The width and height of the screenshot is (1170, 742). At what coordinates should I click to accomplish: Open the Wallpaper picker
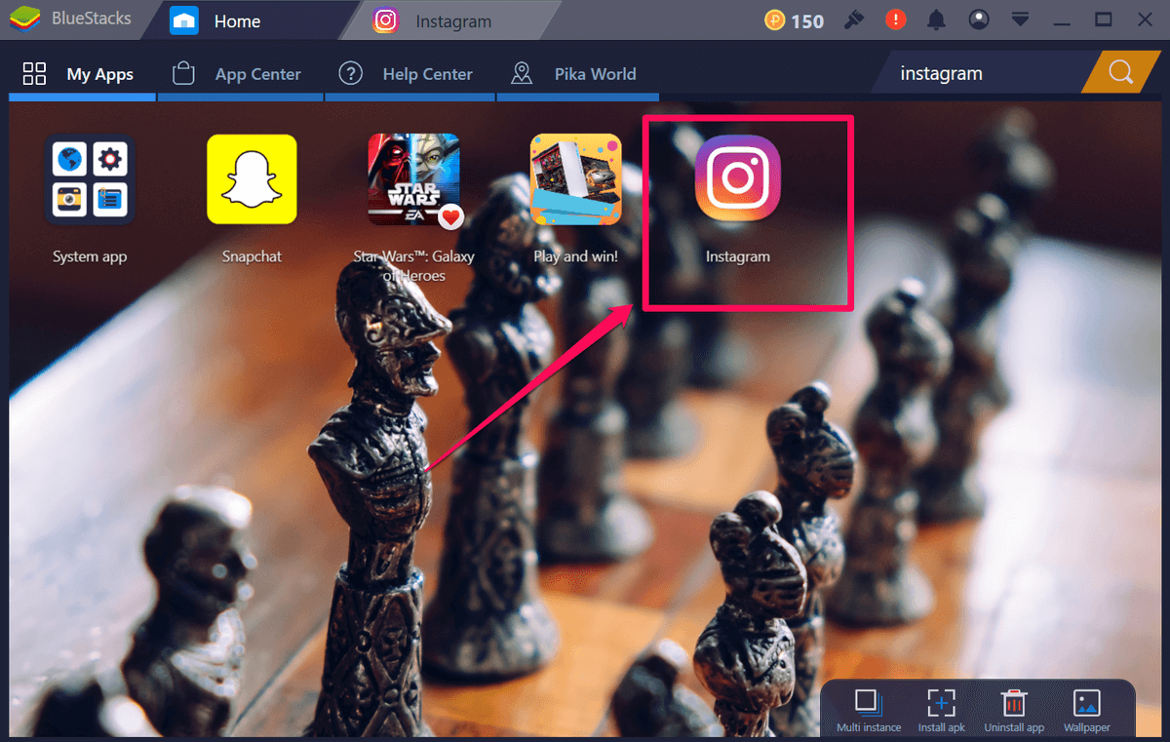coord(1086,710)
